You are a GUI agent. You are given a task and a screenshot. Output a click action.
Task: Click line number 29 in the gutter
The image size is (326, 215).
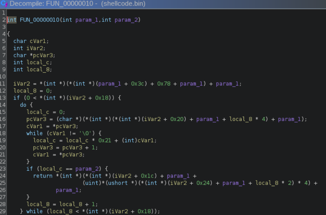pos(3,211)
